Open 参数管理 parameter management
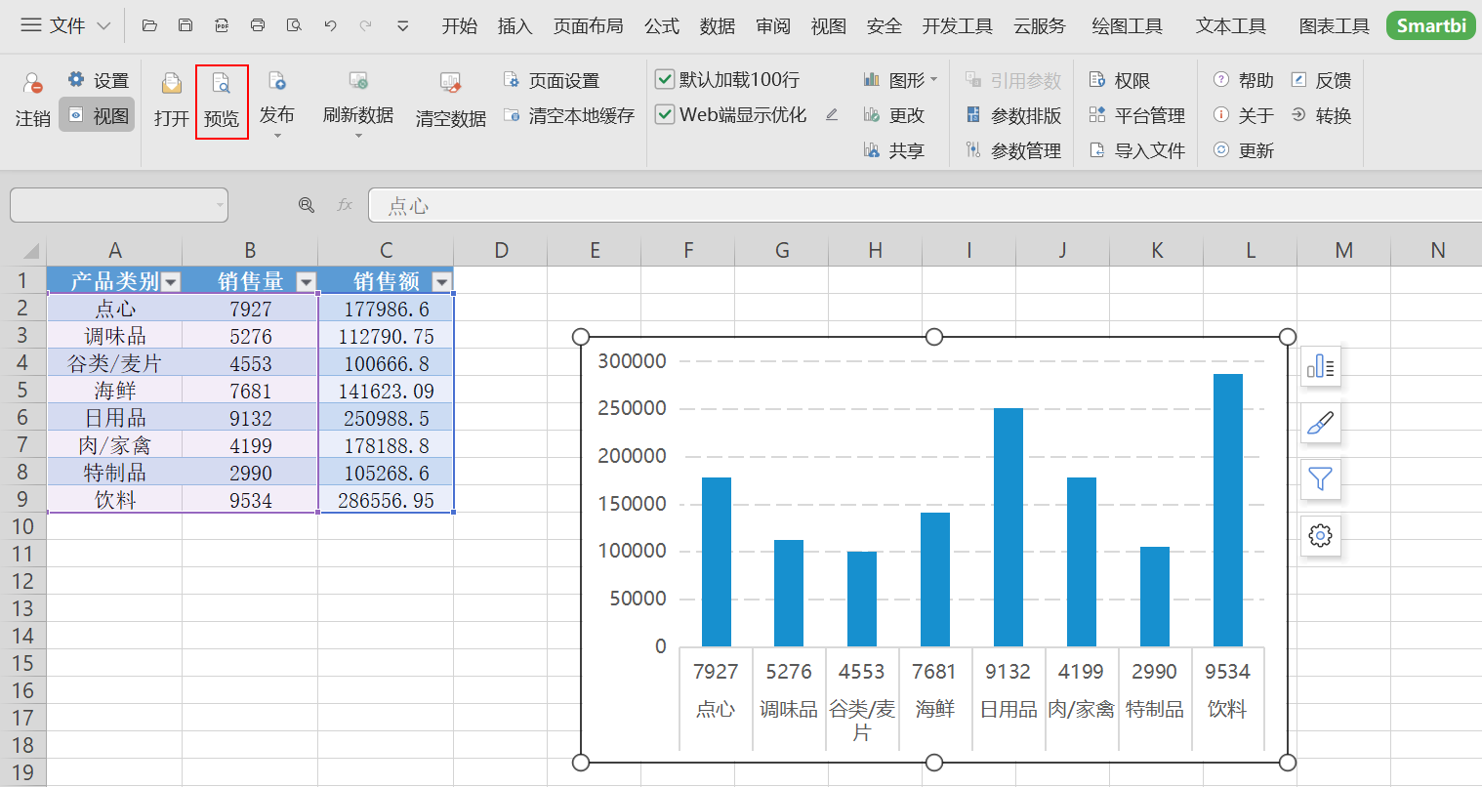1482x787 pixels. tap(1013, 150)
